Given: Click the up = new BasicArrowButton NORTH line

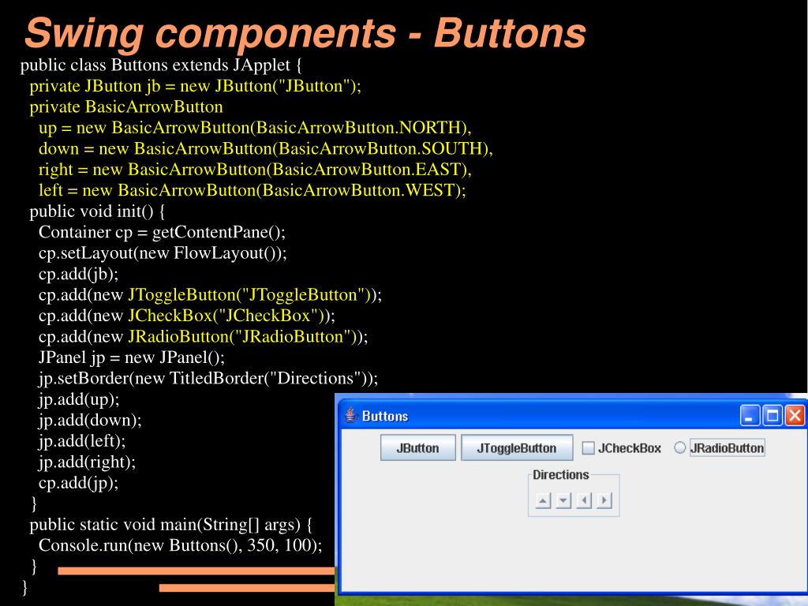Looking at the screenshot, I should click(x=255, y=128).
